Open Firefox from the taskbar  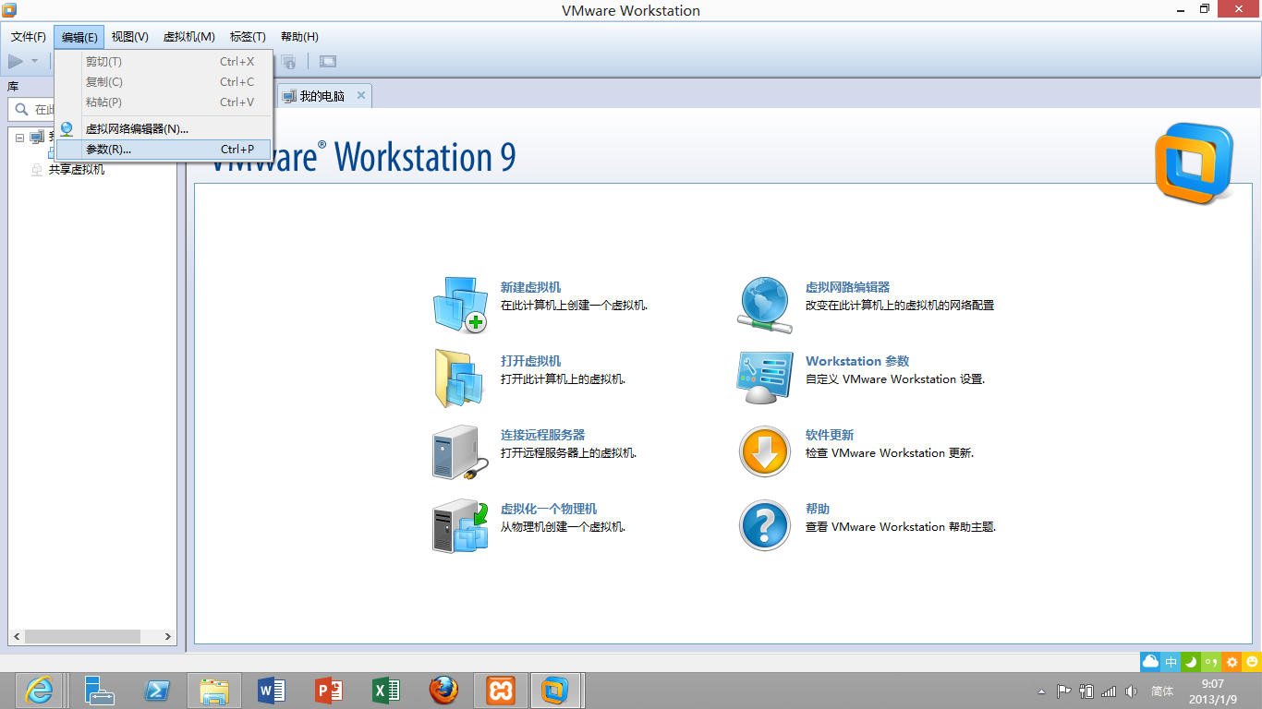[x=443, y=691]
